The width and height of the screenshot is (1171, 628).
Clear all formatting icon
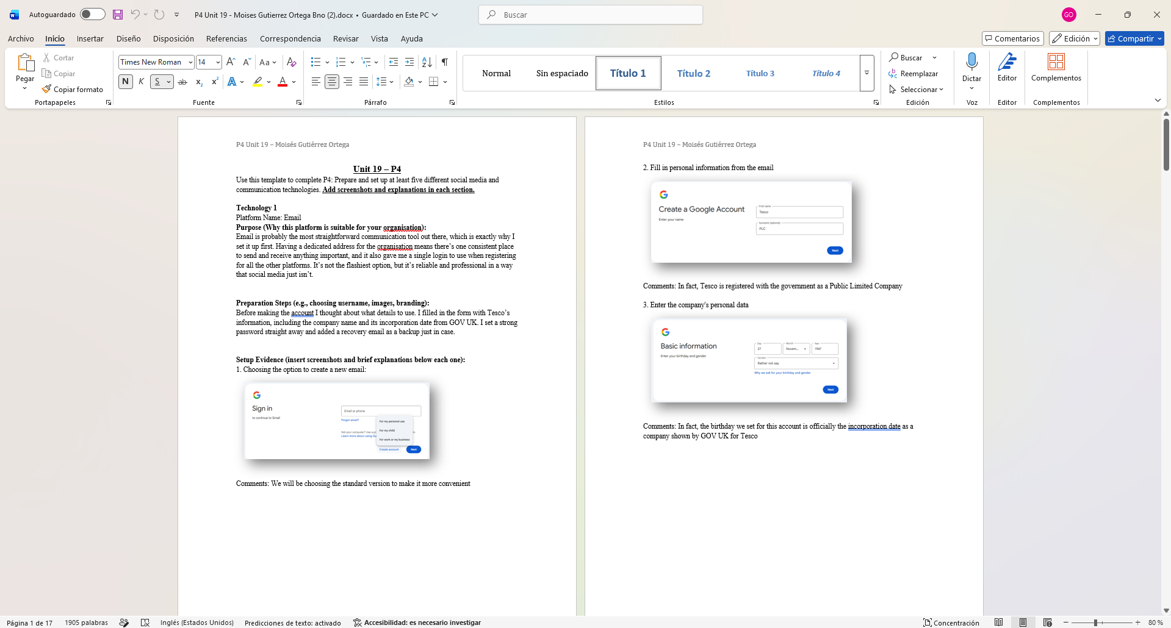(292, 62)
